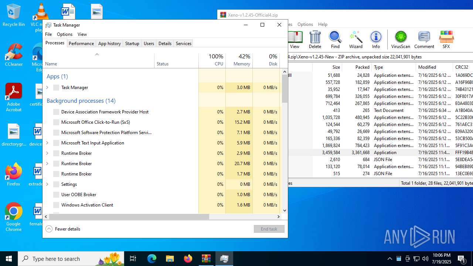This screenshot has height=266, width=473.
Task: Open the notification center icon
Action: pos(462,259)
